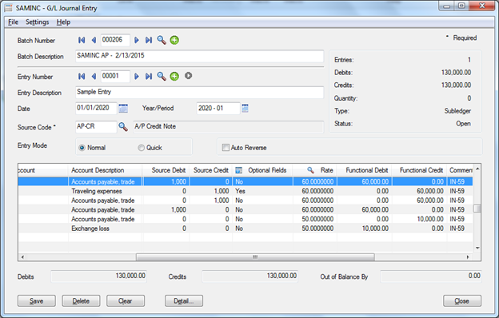Go to last batch number
This screenshot has width=499, height=318.
pyautogui.click(x=149, y=40)
